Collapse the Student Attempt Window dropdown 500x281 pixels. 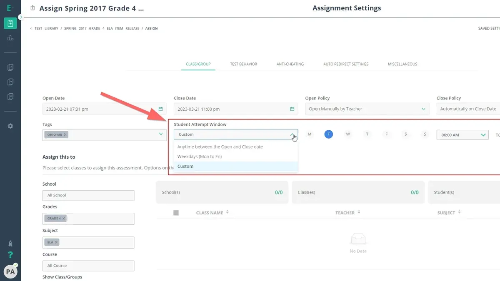pos(236,134)
